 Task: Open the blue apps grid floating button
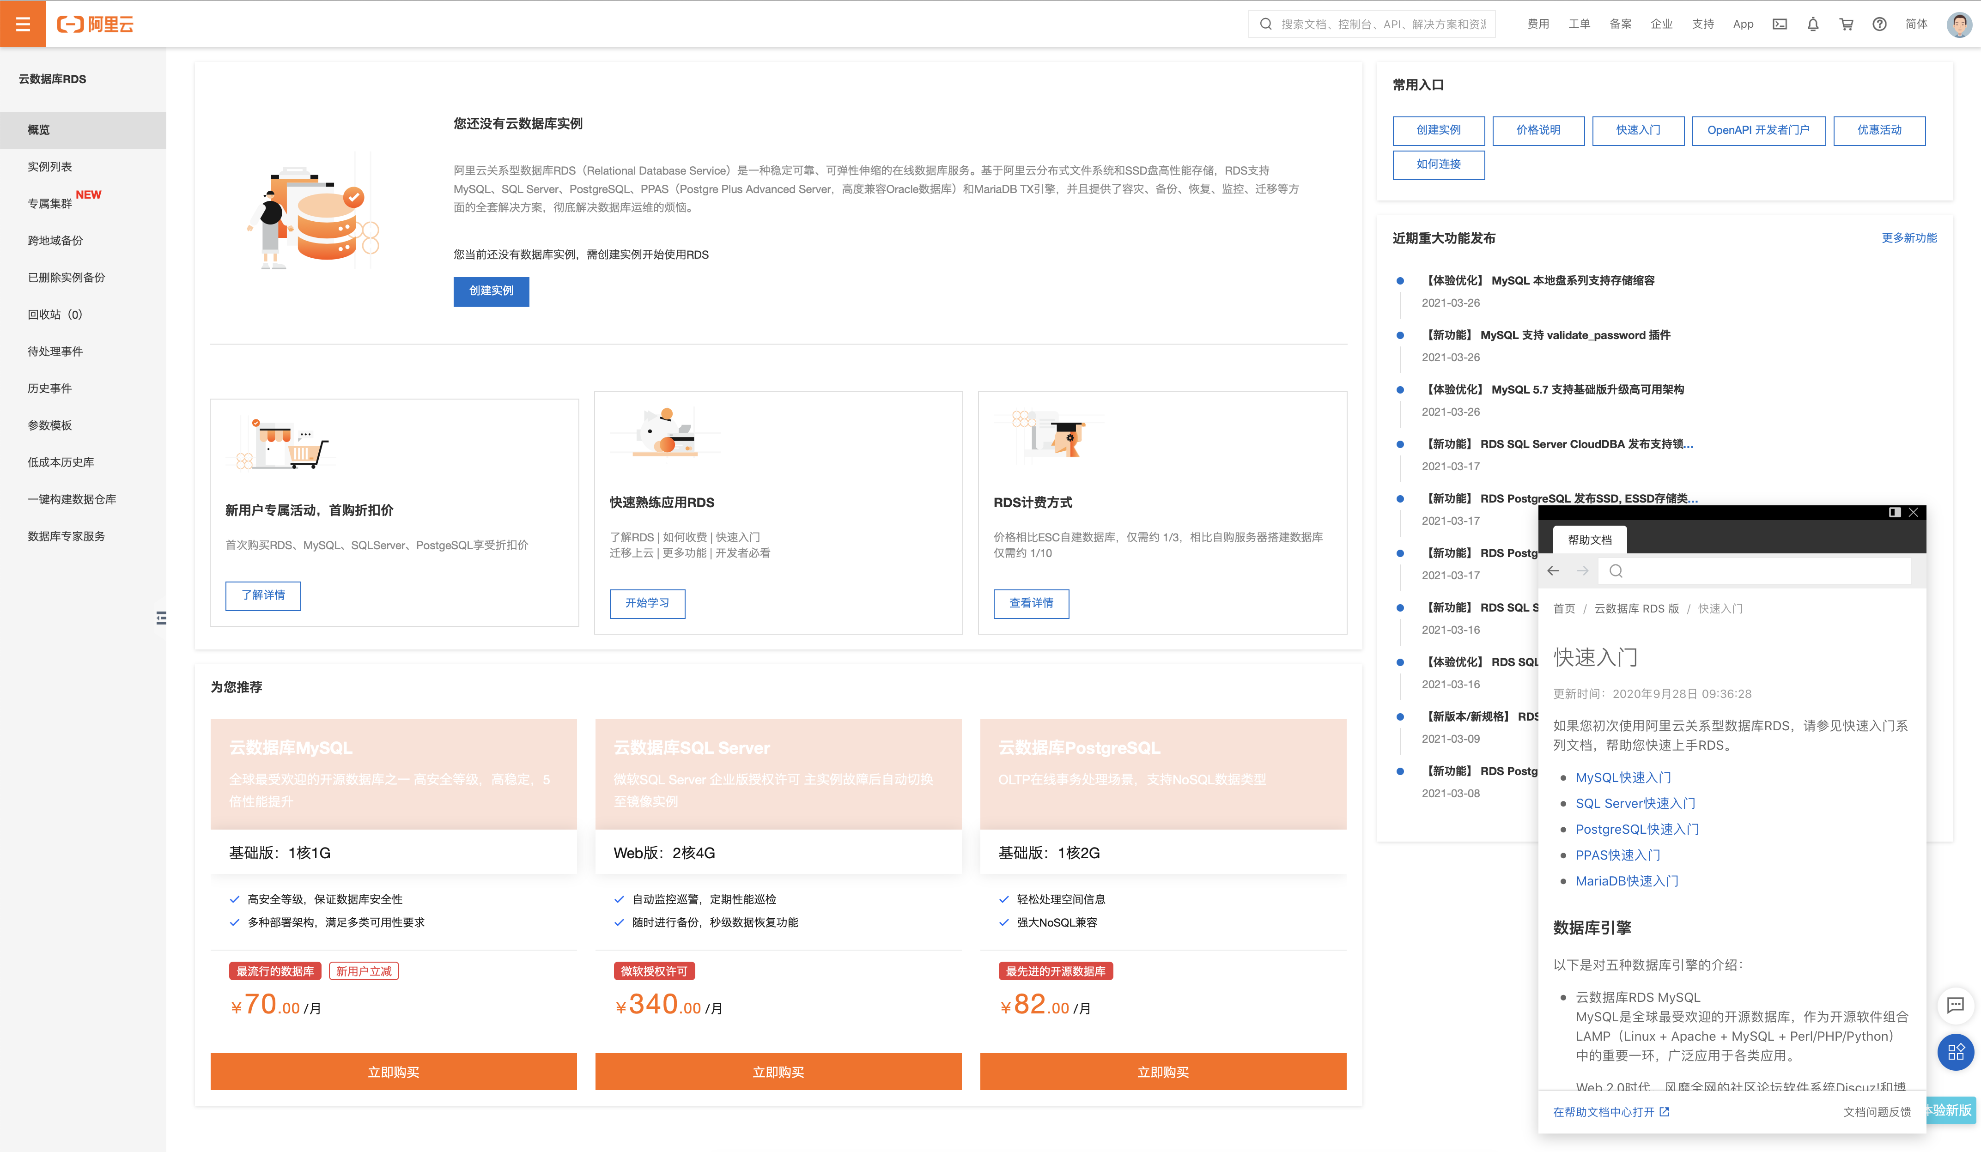tap(1955, 1052)
